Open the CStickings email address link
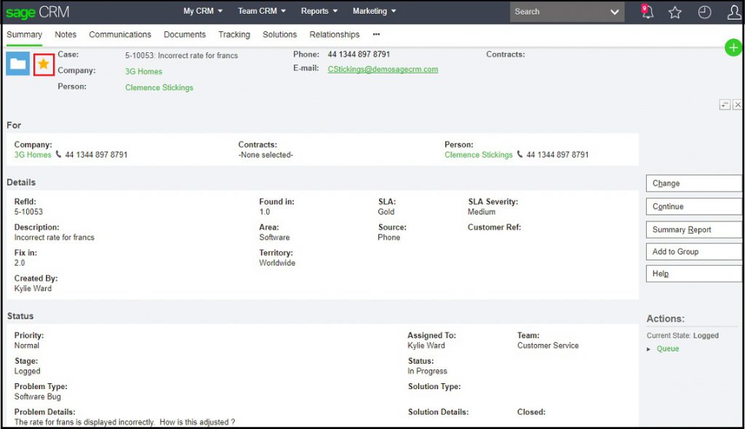 (383, 70)
